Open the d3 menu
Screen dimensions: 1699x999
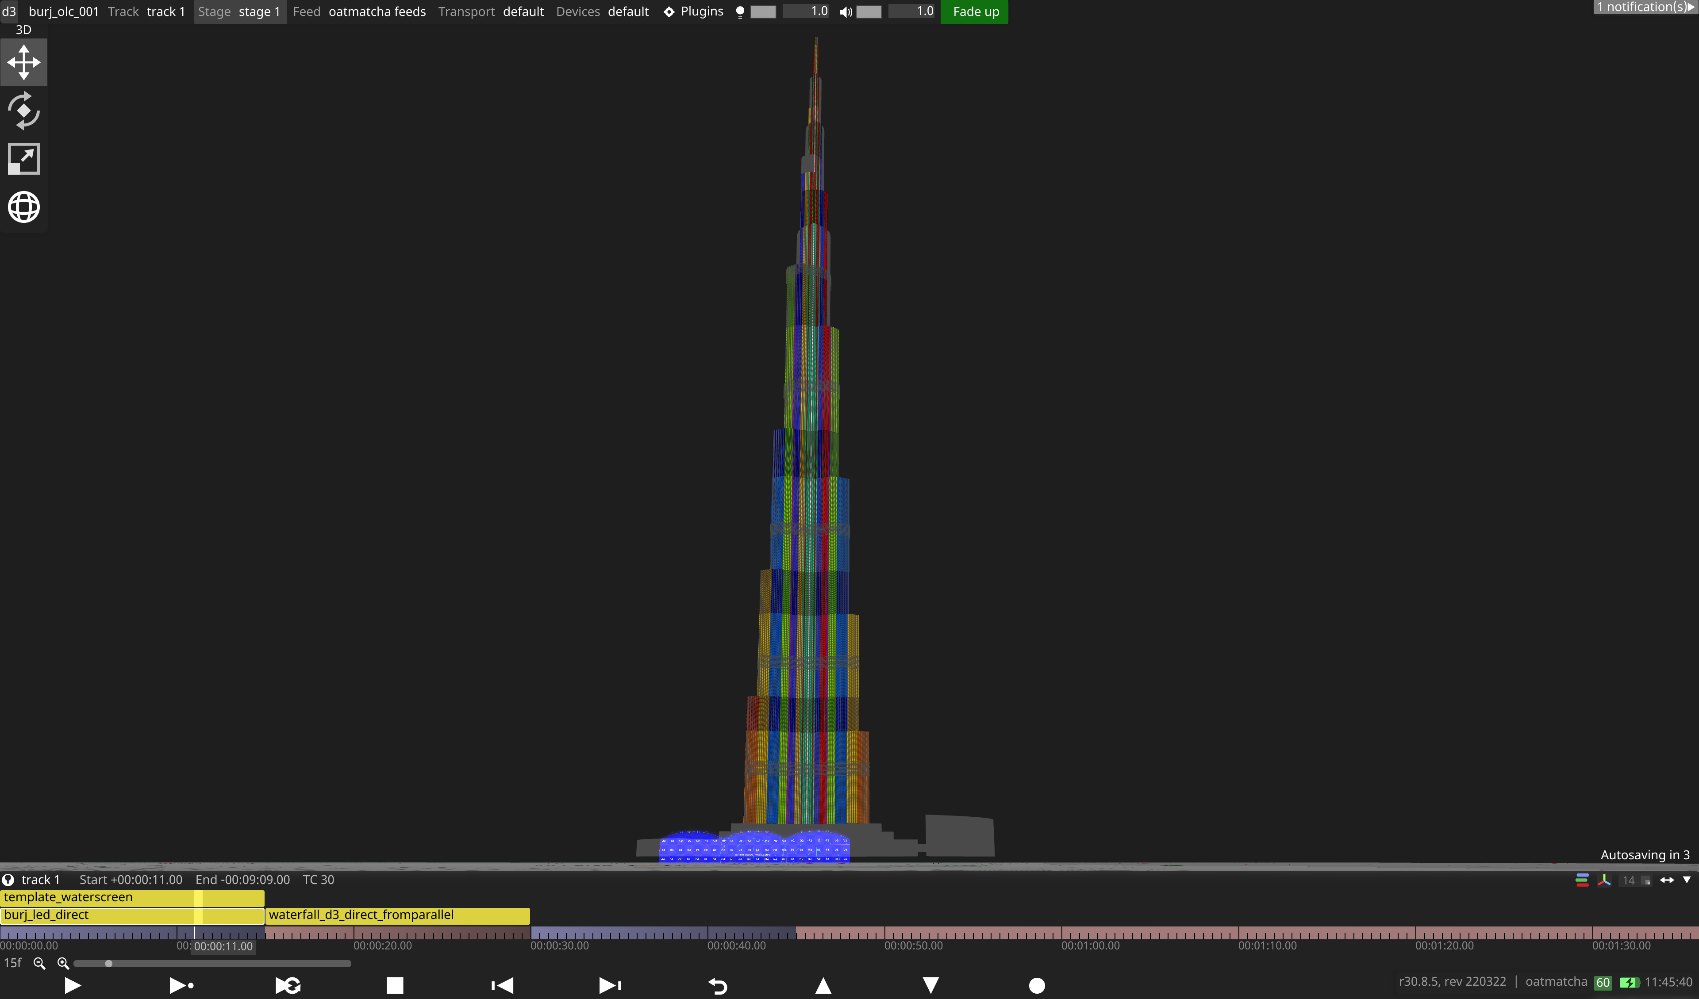[x=9, y=11]
